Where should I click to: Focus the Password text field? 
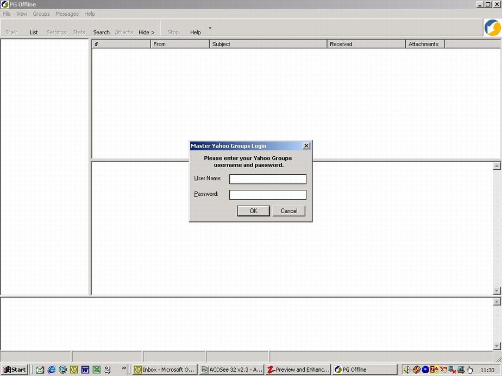[x=267, y=195]
